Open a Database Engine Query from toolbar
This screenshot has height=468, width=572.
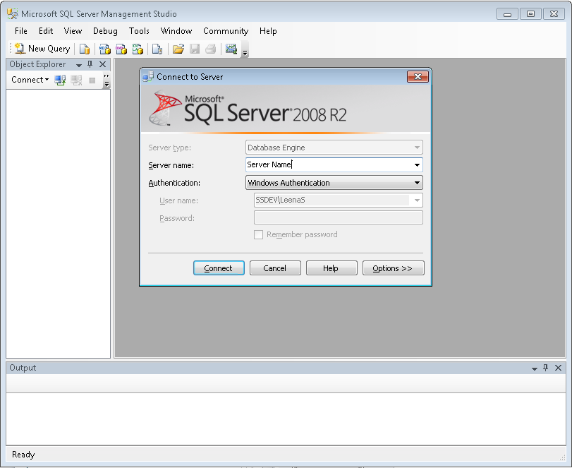click(84, 49)
